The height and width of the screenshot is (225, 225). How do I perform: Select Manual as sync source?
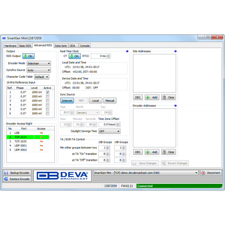pos(110,100)
